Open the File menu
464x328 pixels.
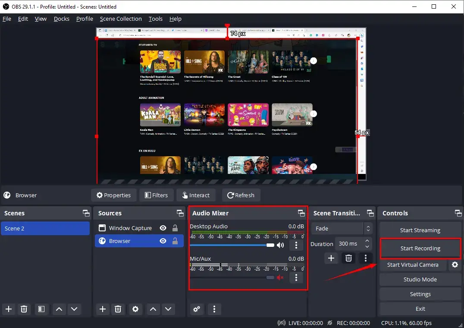point(7,19)
